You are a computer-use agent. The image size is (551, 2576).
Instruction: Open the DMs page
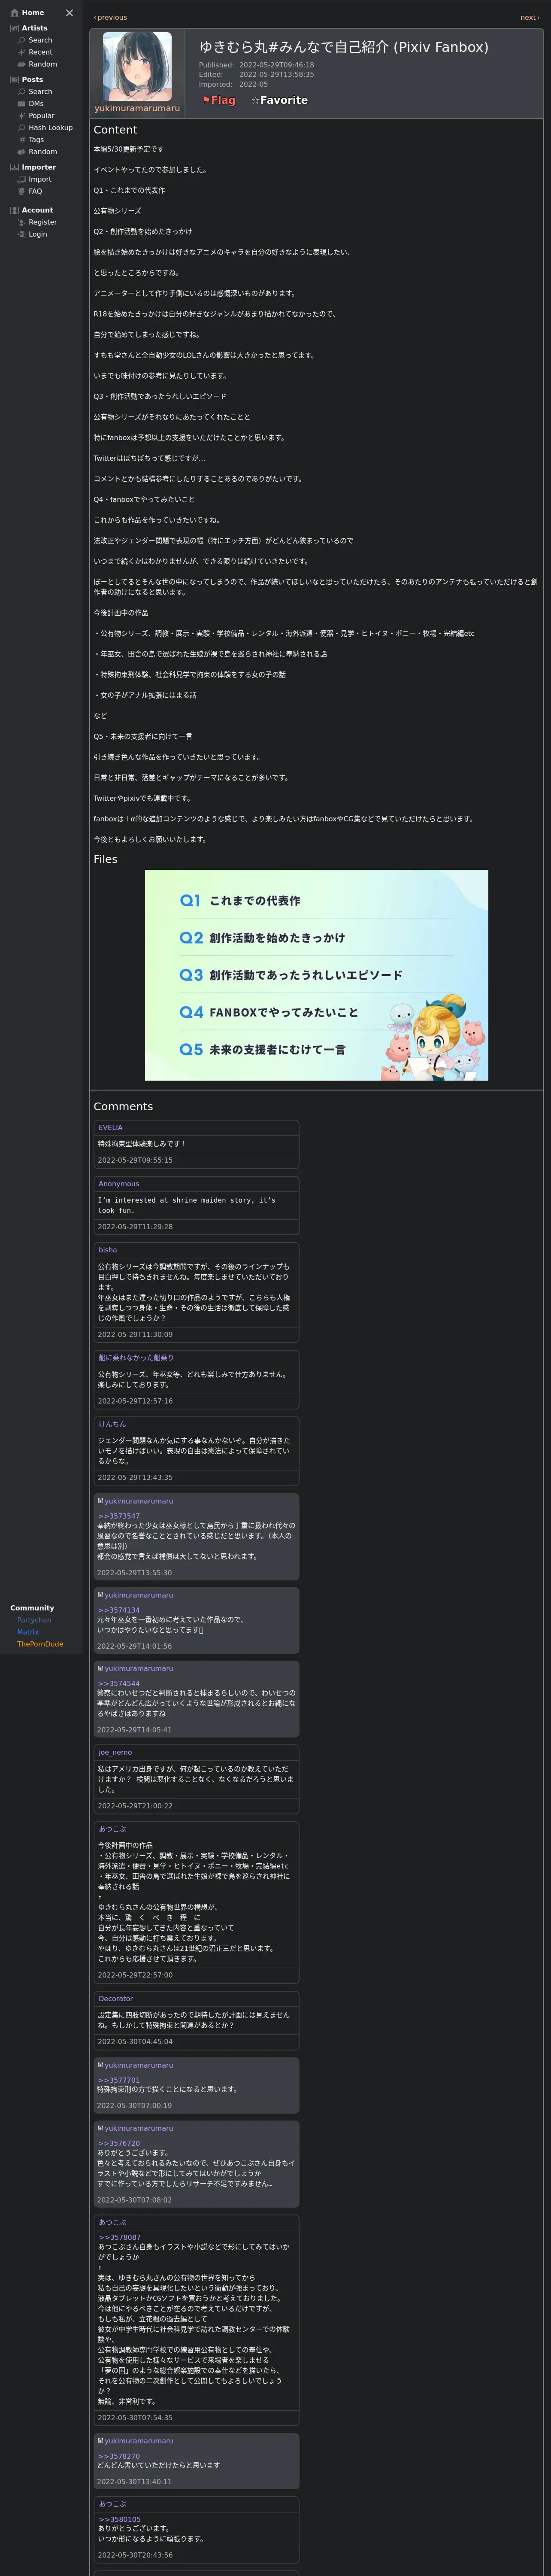pos(36,104)
